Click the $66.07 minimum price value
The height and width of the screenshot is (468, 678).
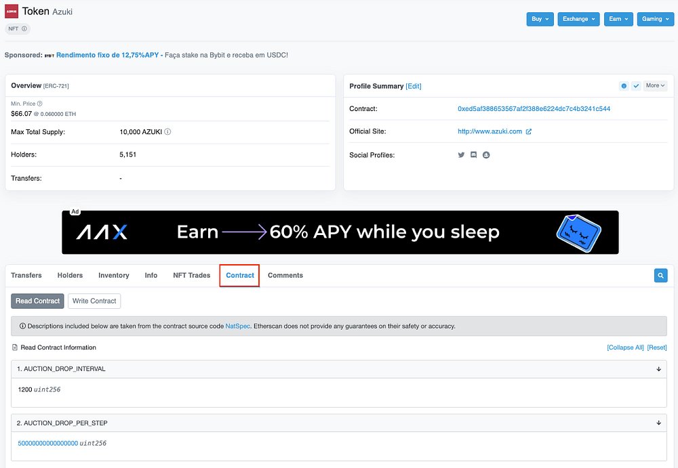point(21,114)
